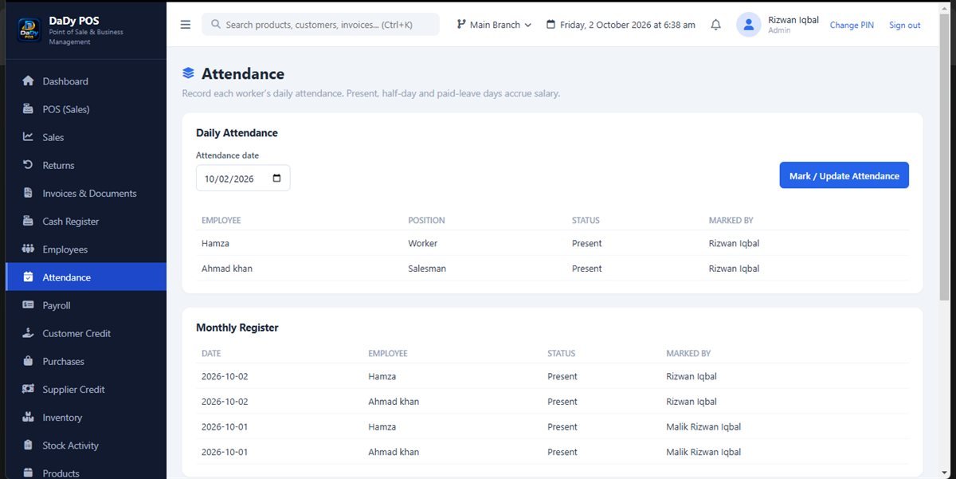Focus the search products, customers, invoices field
The height and width of the screenshot is (479, 956).
click(x=320, y=25)
